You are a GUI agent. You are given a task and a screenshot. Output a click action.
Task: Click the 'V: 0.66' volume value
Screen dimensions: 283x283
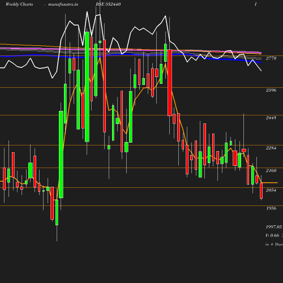pos(272,235)
